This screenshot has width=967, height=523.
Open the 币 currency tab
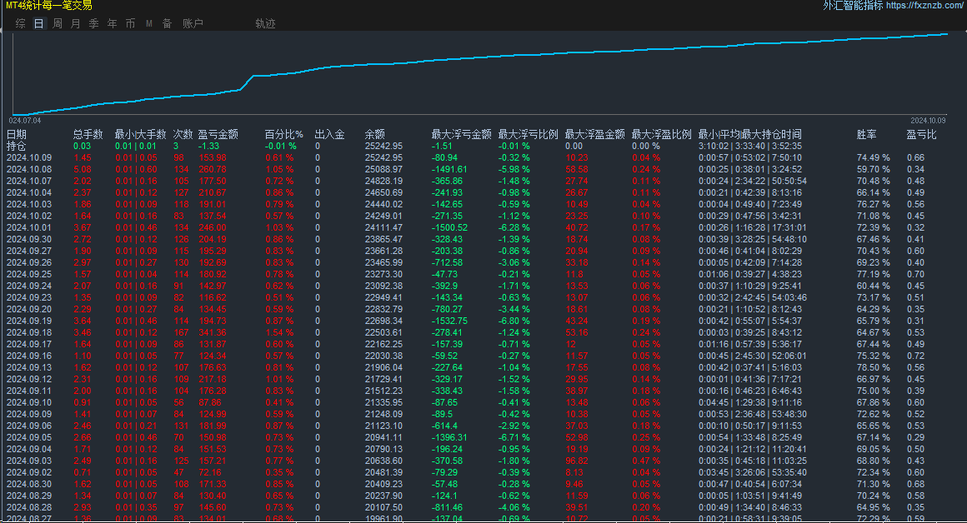coord(130,23)
